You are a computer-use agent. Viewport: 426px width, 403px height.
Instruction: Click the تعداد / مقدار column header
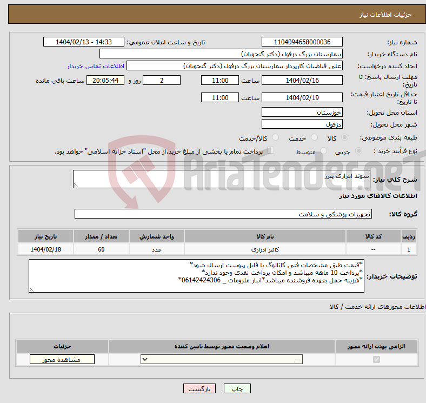(x=101, y=236)
